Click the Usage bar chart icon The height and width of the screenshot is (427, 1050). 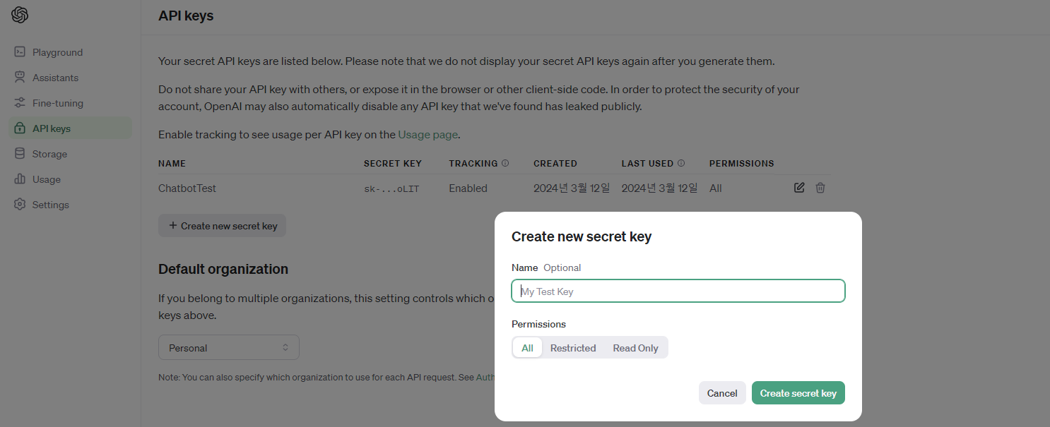pyautogui.click(x=20, y=179)
